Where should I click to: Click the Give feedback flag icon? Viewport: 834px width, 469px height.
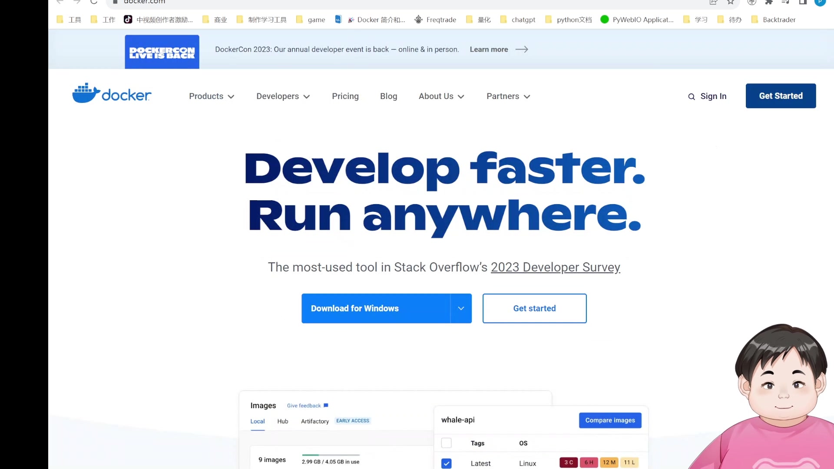tap(326, 406)
